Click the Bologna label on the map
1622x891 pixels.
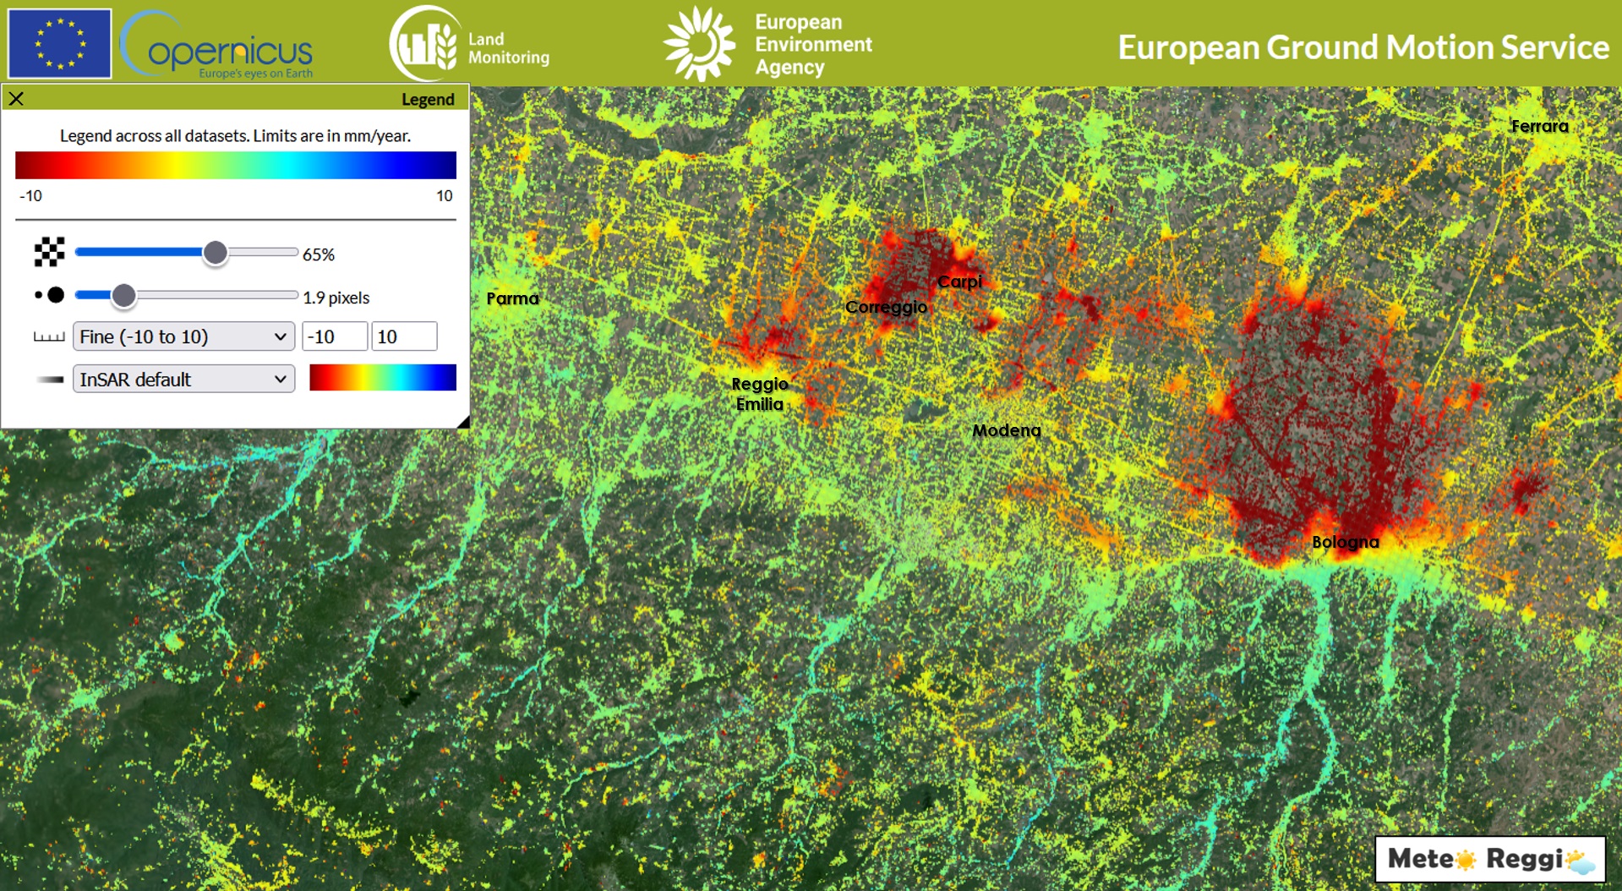(1345, 542)
